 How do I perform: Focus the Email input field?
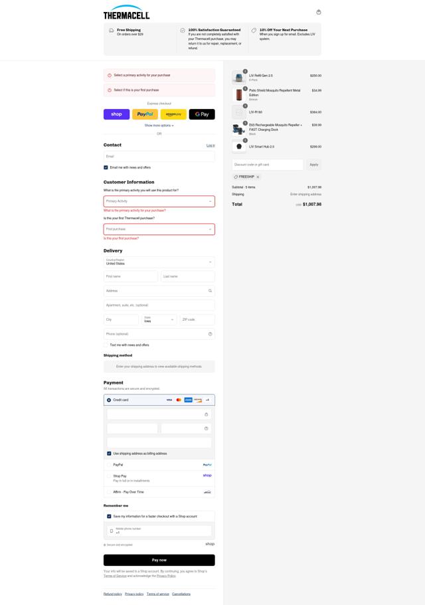click(x=159, y=156)
